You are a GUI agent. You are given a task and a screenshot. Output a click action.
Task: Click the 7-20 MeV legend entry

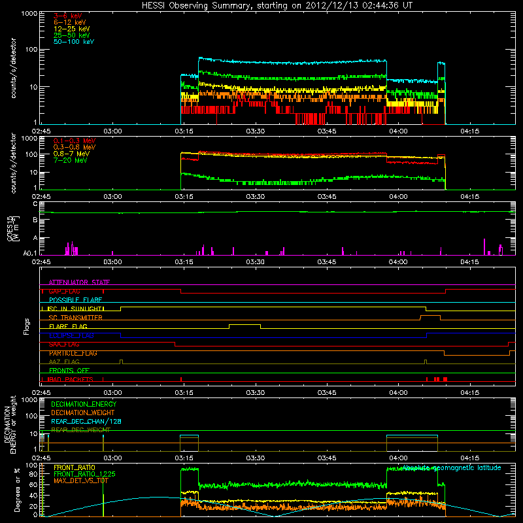tap(70, 160)
